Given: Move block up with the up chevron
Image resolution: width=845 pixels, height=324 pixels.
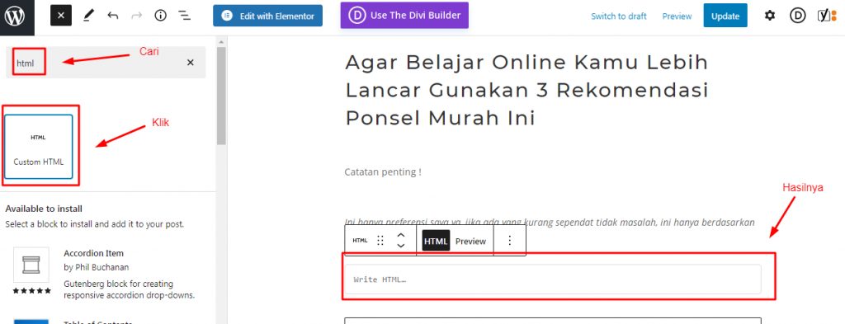Looking at the screenshot, I should [400, 235].
